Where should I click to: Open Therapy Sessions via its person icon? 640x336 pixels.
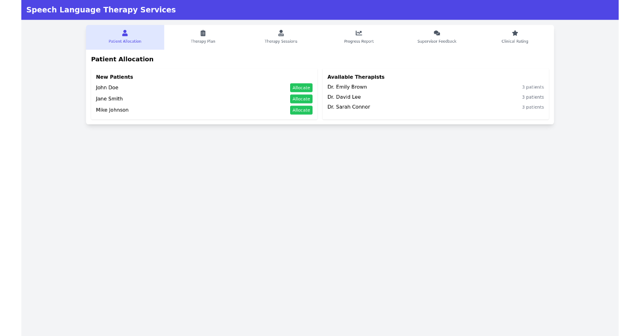coord(281,33)
